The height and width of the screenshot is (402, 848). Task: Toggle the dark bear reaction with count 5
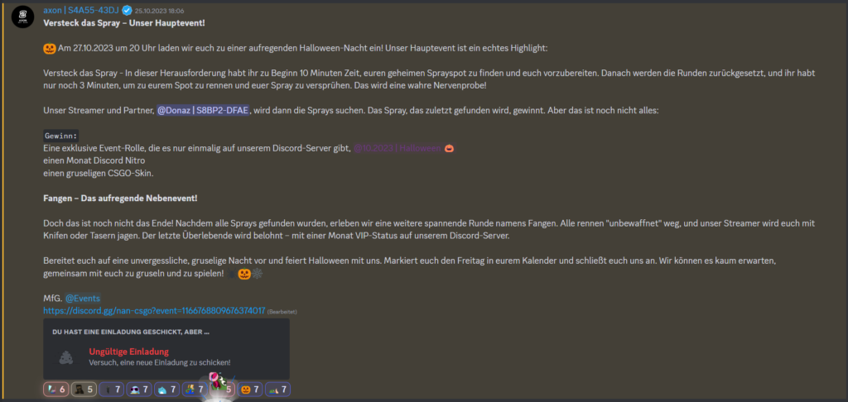coord(84,389)
